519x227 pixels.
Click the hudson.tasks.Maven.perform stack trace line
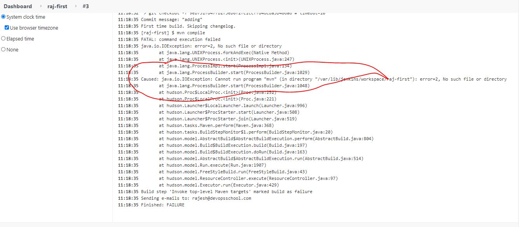coord(216,125)
